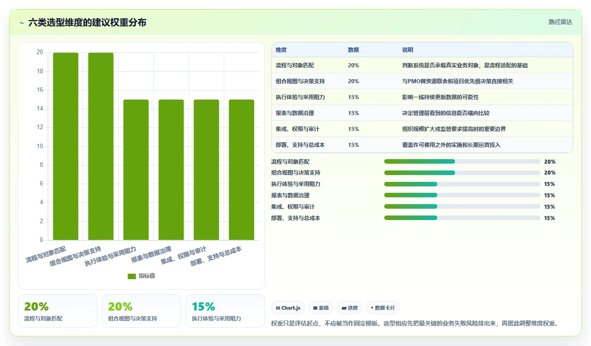
Task: Click the 集成、权限与审计 bar in chart
Action: tap(206, 170)
